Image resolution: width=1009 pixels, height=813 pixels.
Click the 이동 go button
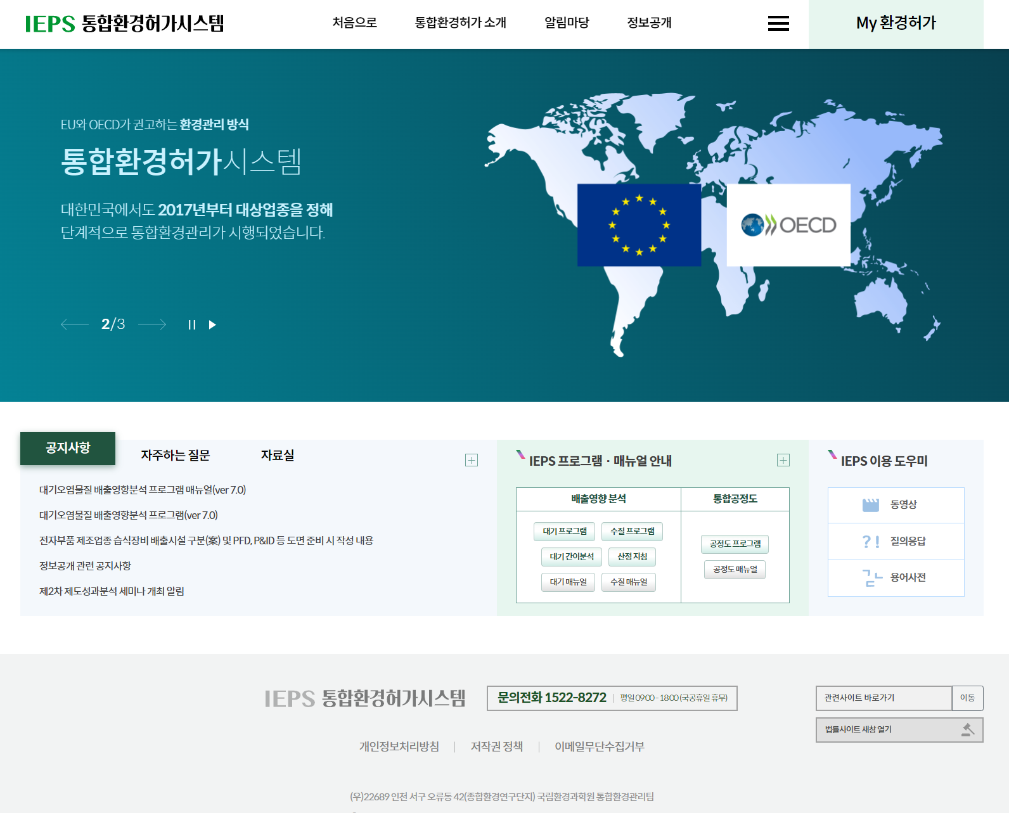(x=968, y=698)
